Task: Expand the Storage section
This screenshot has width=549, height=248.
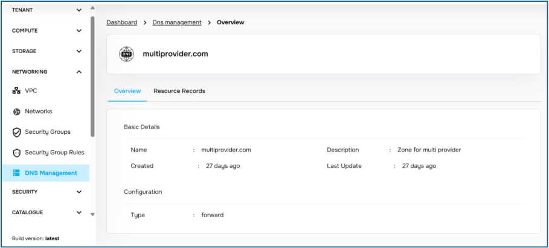Action: (x=79, y=51)
